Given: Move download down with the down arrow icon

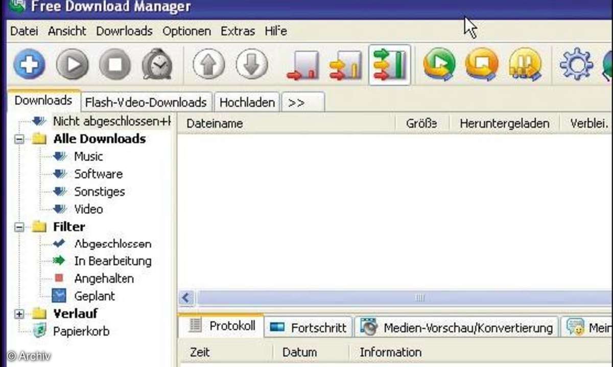Looking at the screenshot, I should (x=252, y=64).
